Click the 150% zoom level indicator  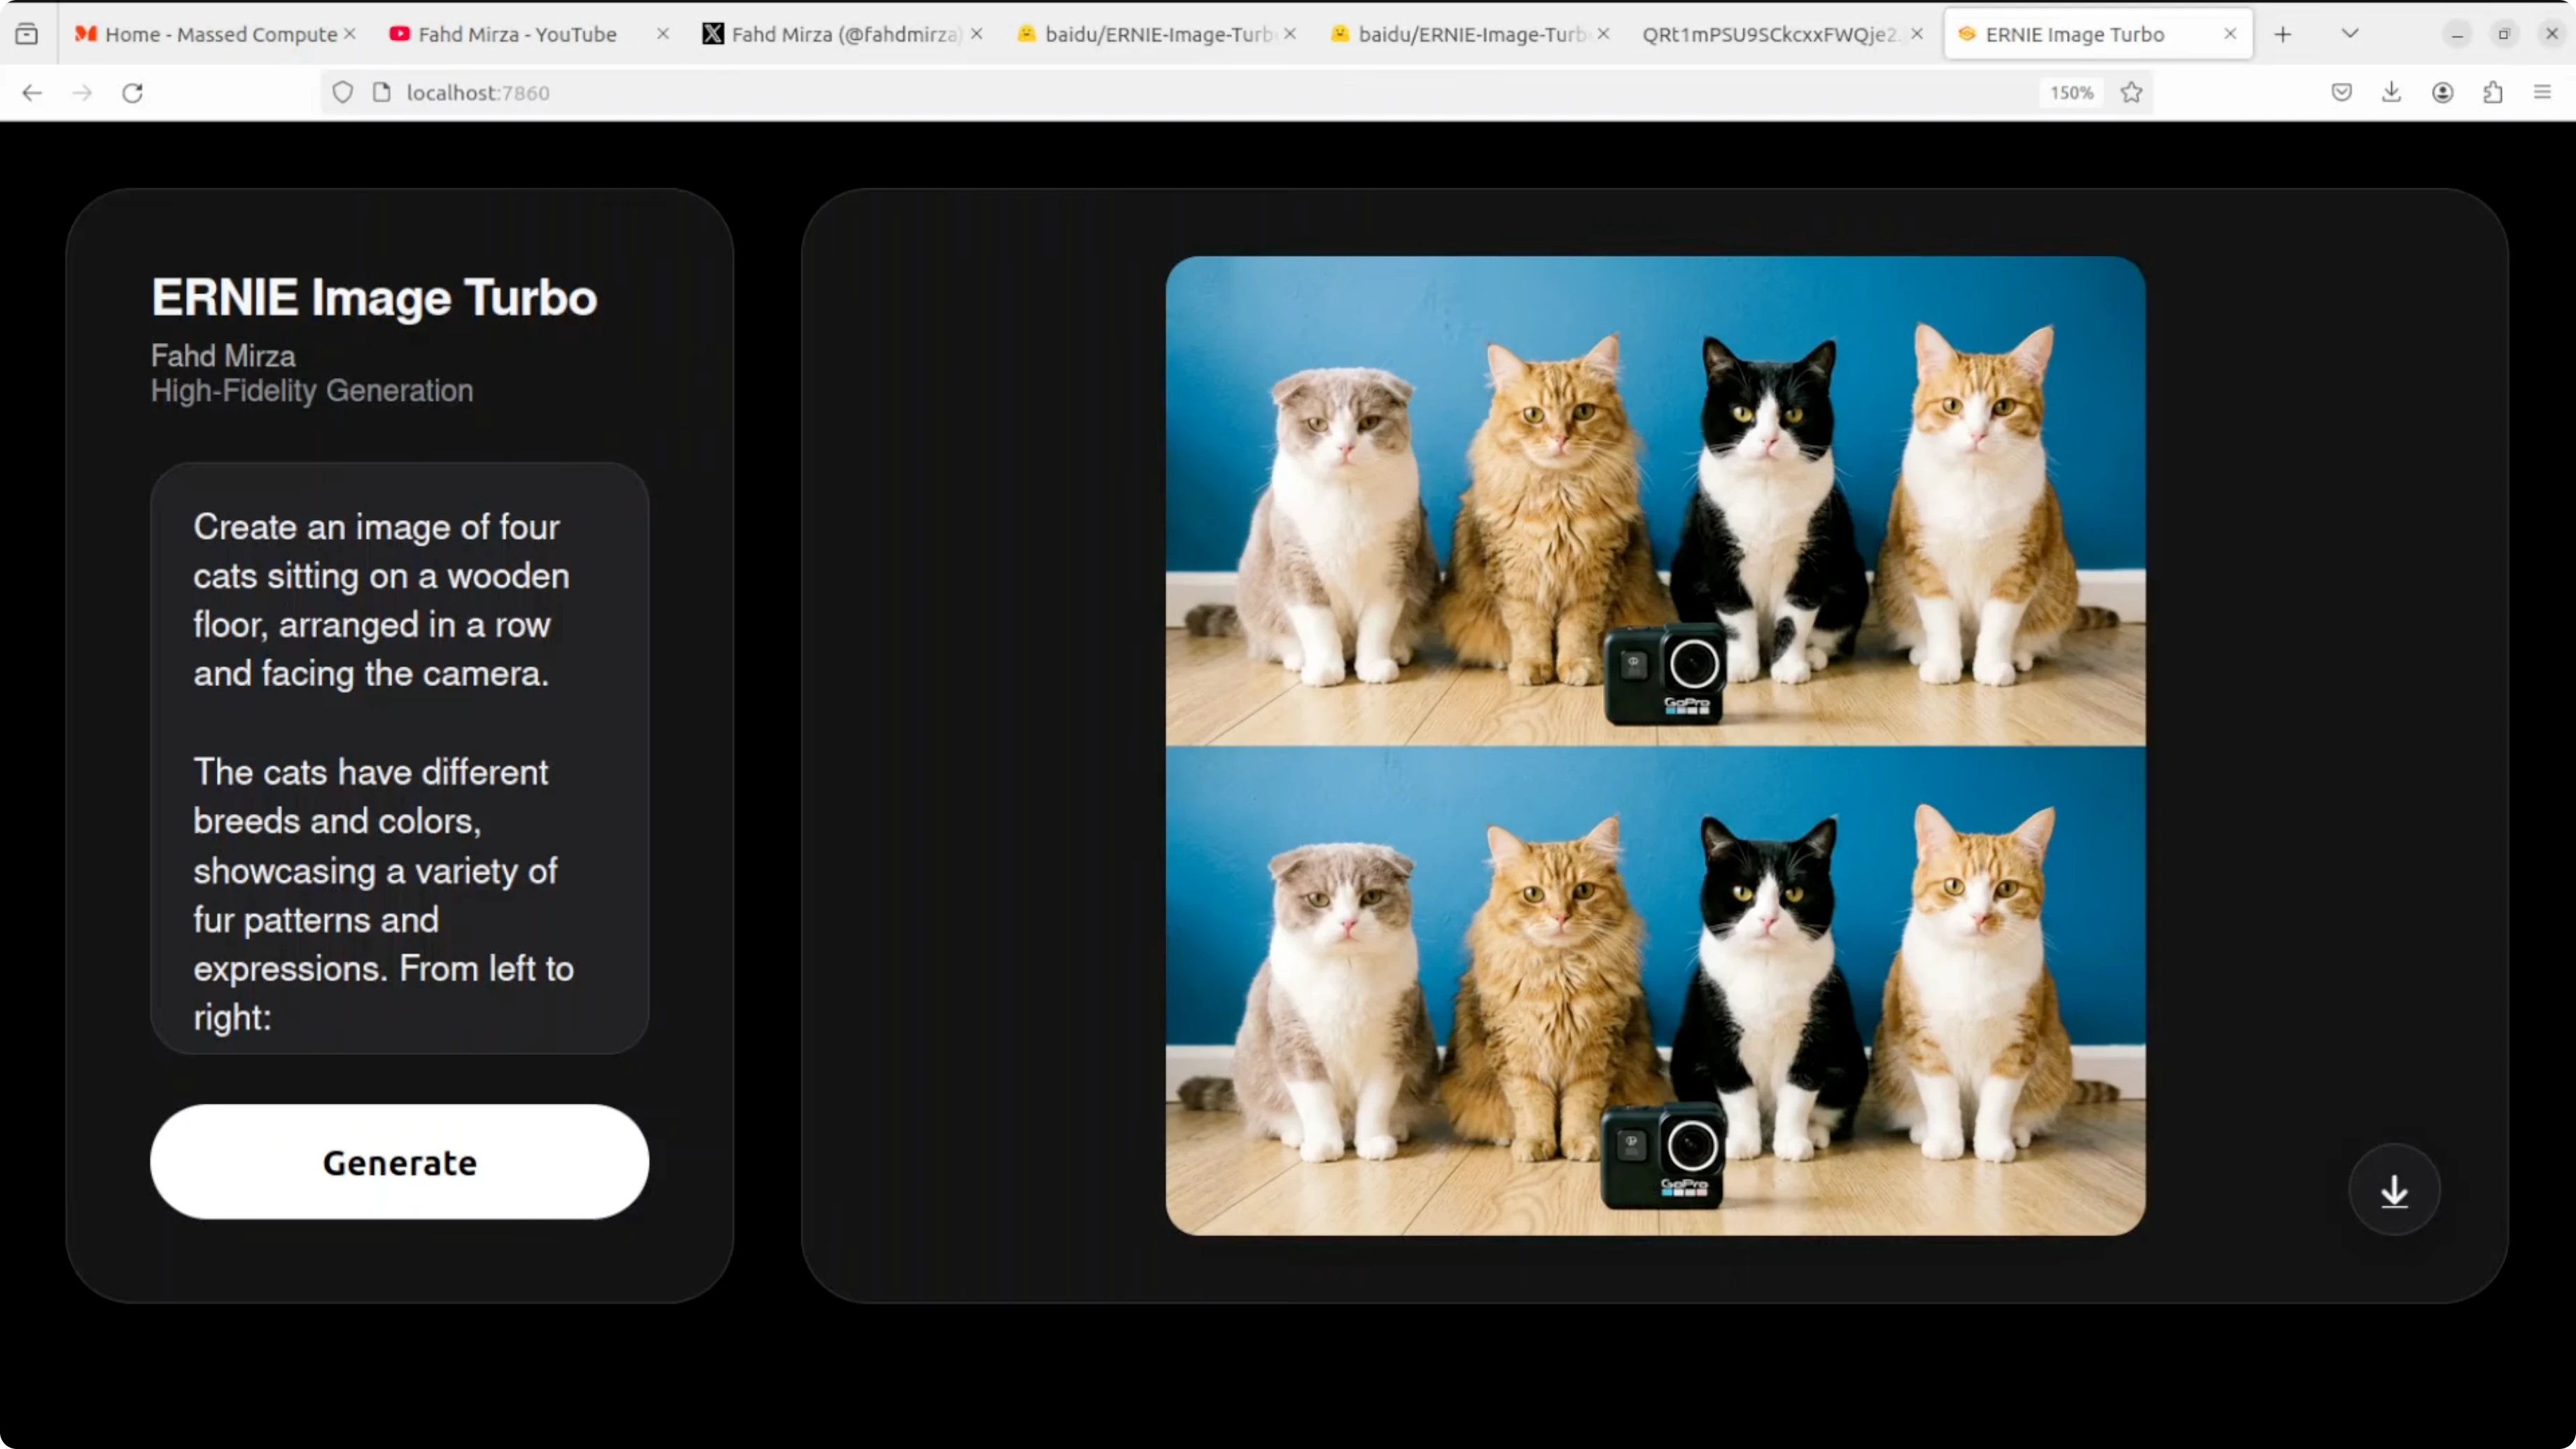click(x=2071, y=93)
